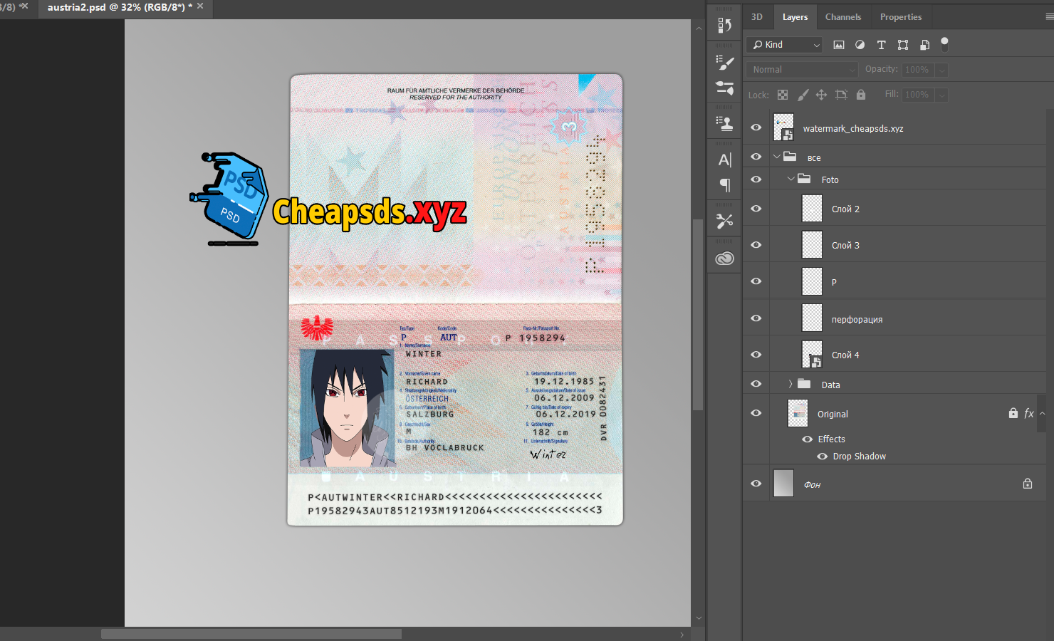Select the перфорация layer

click(x=857, y=319)
